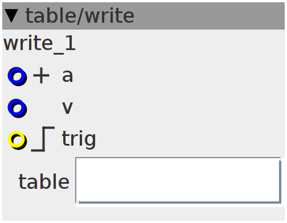287x223 pixels.
Task: Click the rising-edge step icon next to trig
Action: (43, 139)
